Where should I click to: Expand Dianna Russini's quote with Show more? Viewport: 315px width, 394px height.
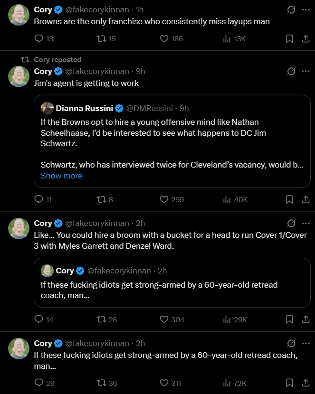click(x=61, y=176)
